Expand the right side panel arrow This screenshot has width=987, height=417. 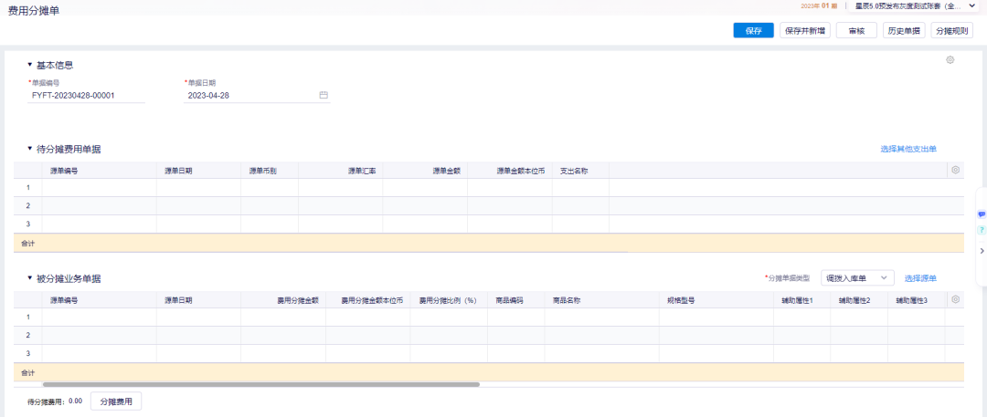(x=982, y=250)
